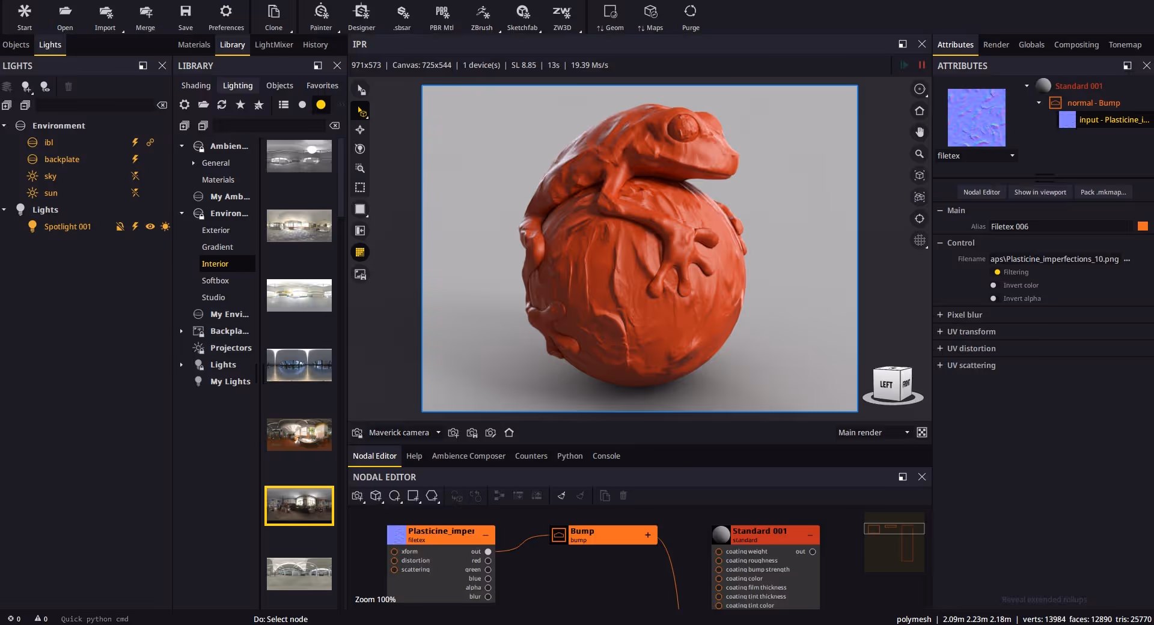Open the filetex type dropdown
Screen dimensions: 1154x625
point(976,155)
